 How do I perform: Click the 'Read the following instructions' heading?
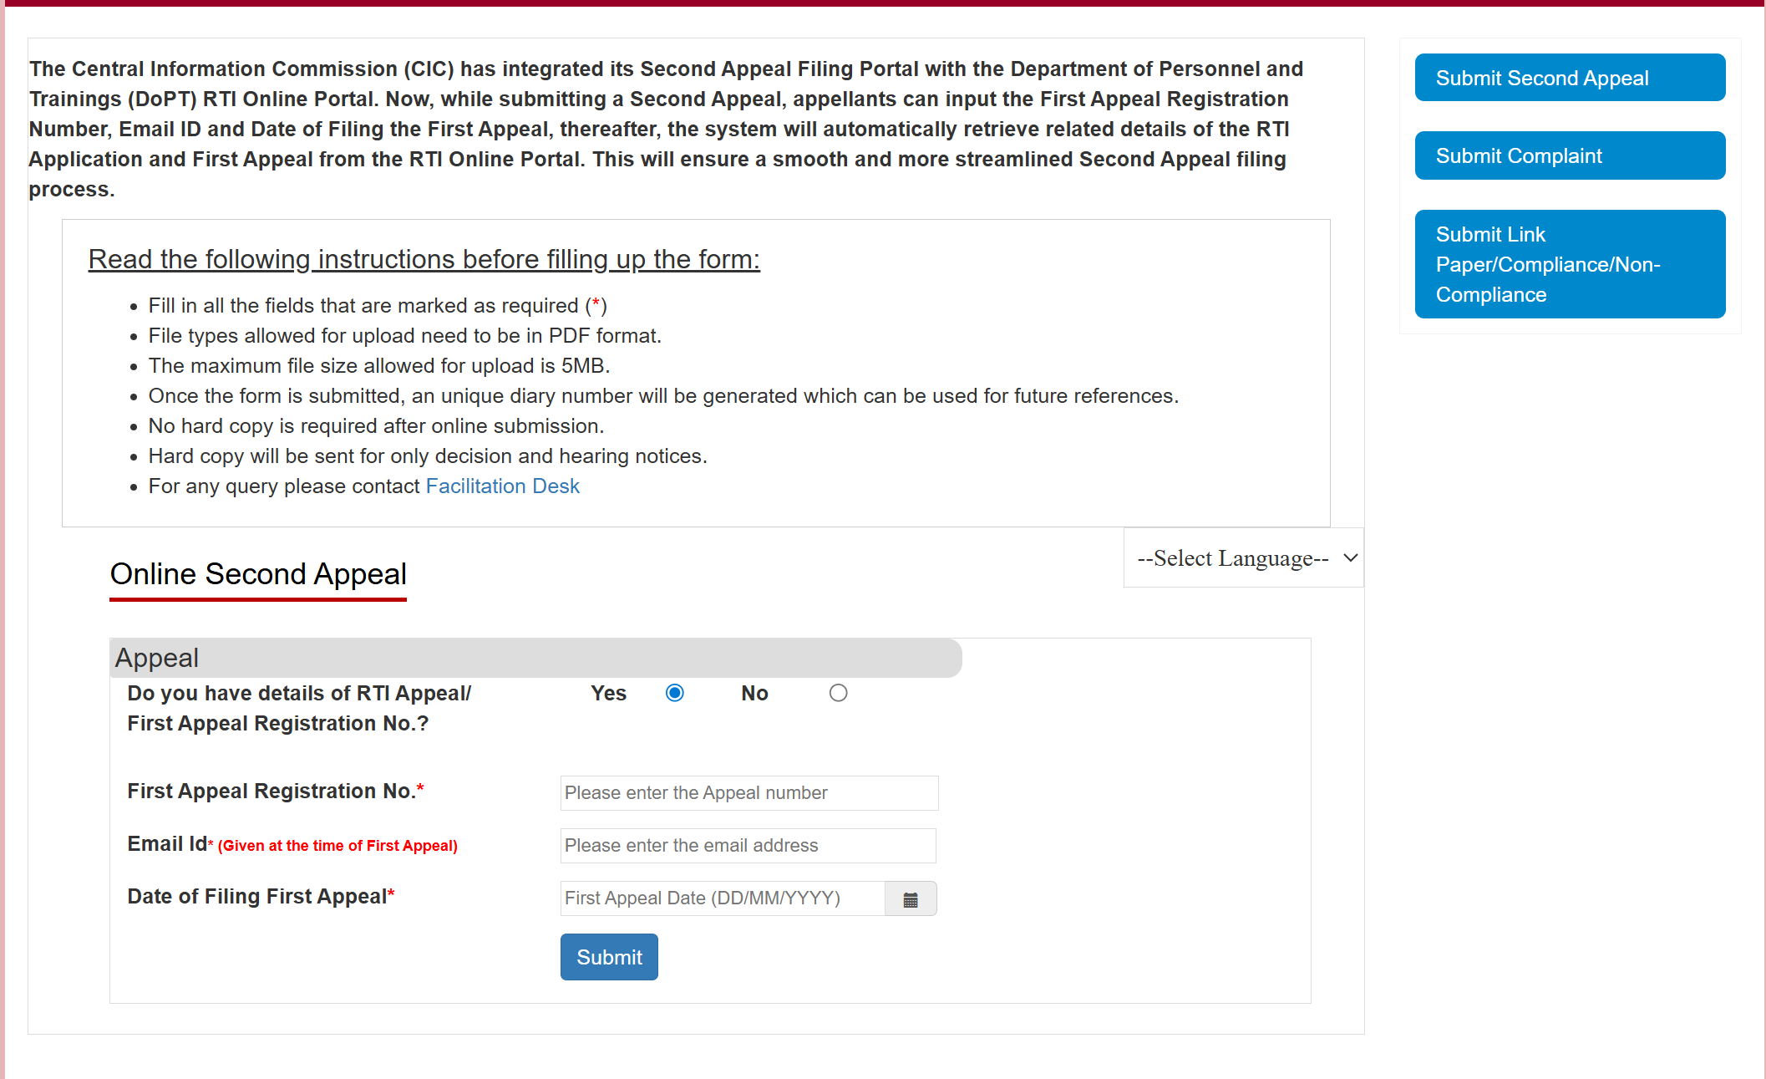[424, 259]
